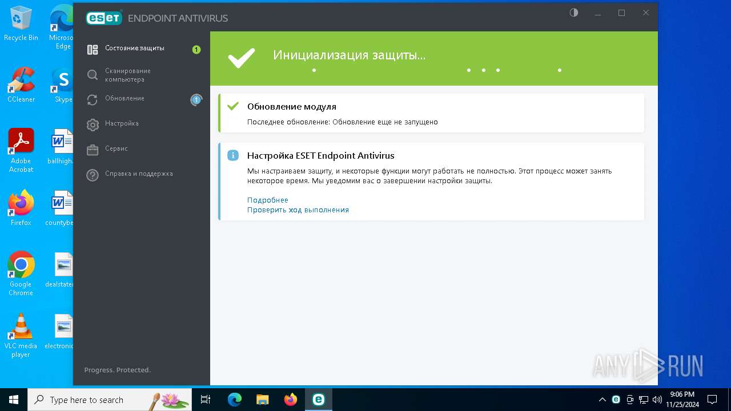This screenshot has height=411, width=731.
Task: Click the white checkmark in green banner
Action: [242, 58]
